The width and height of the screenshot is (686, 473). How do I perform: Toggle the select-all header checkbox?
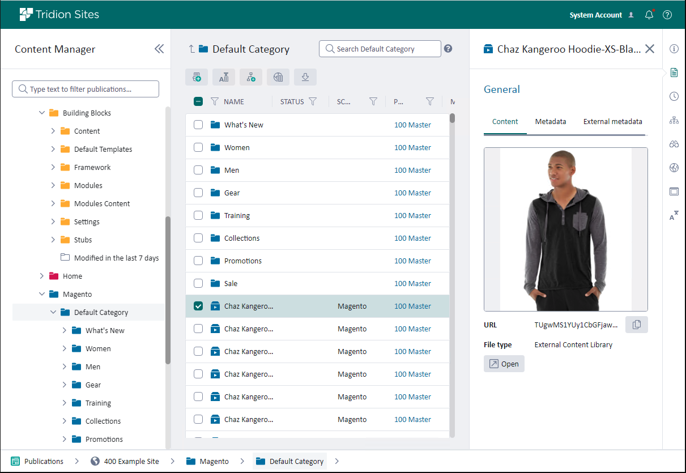198,102
